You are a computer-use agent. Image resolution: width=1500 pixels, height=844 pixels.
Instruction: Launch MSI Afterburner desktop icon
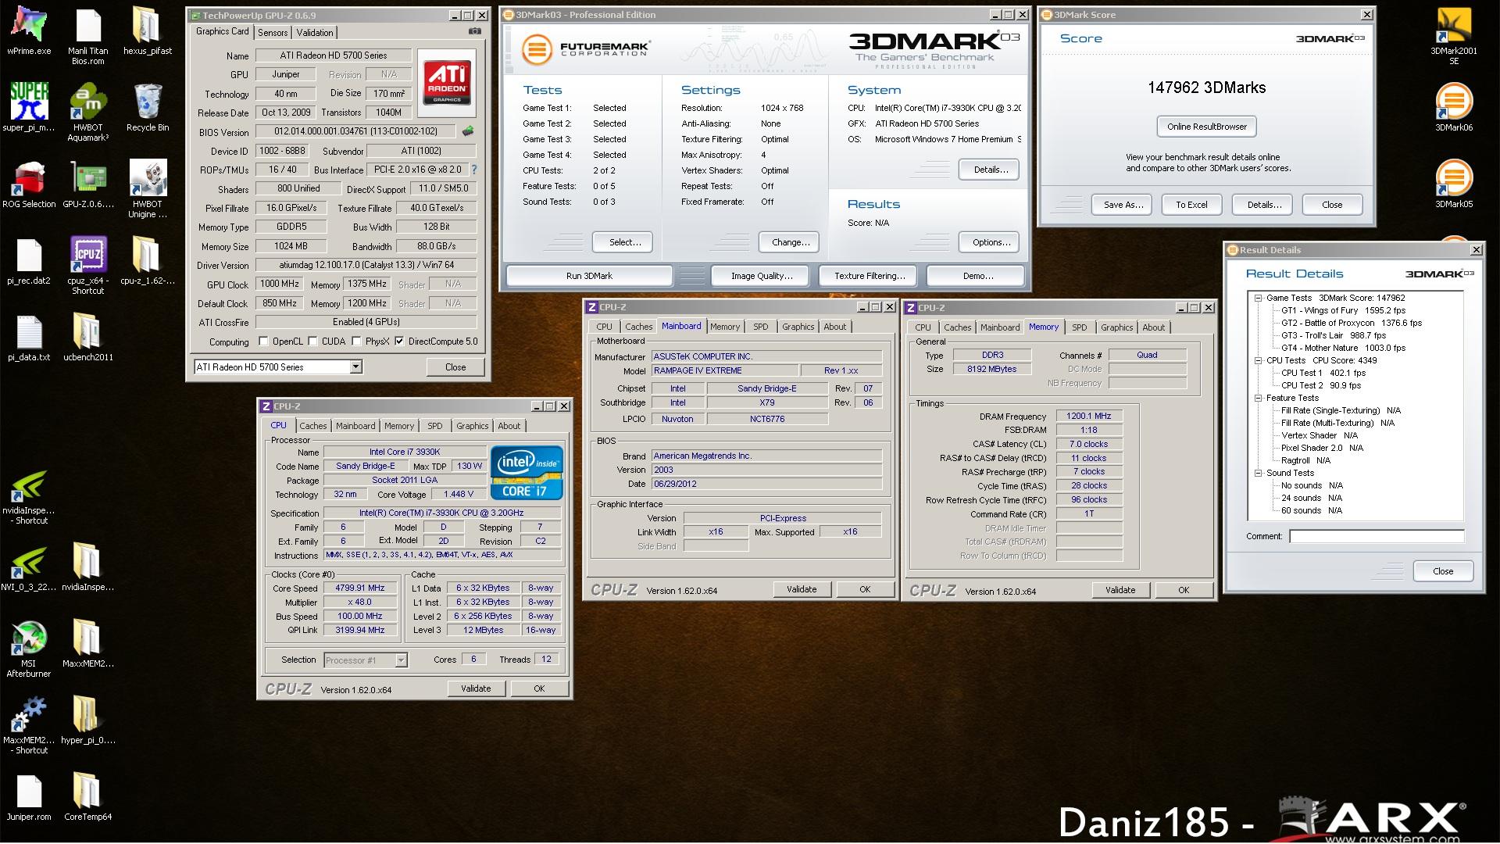pos(29,648)
